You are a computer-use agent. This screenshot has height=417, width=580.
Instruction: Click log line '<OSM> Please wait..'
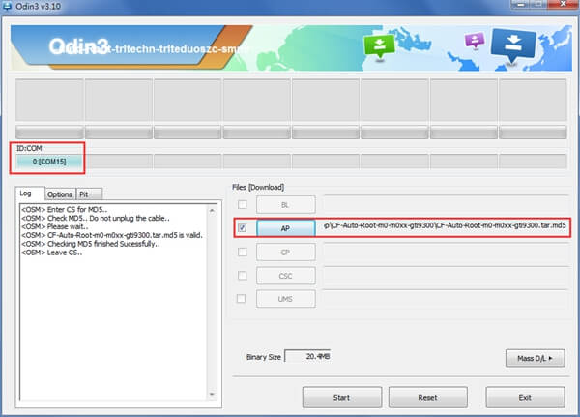pos(55,226)
